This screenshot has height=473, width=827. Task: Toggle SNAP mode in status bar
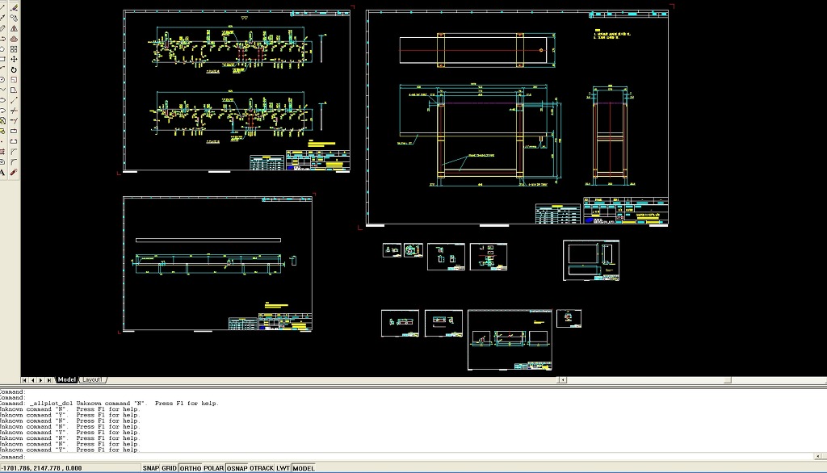click(150, 468)
